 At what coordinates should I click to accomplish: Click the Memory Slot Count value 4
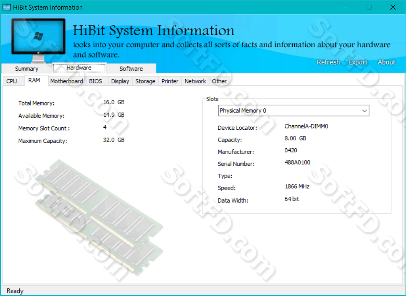coord(105,127)
